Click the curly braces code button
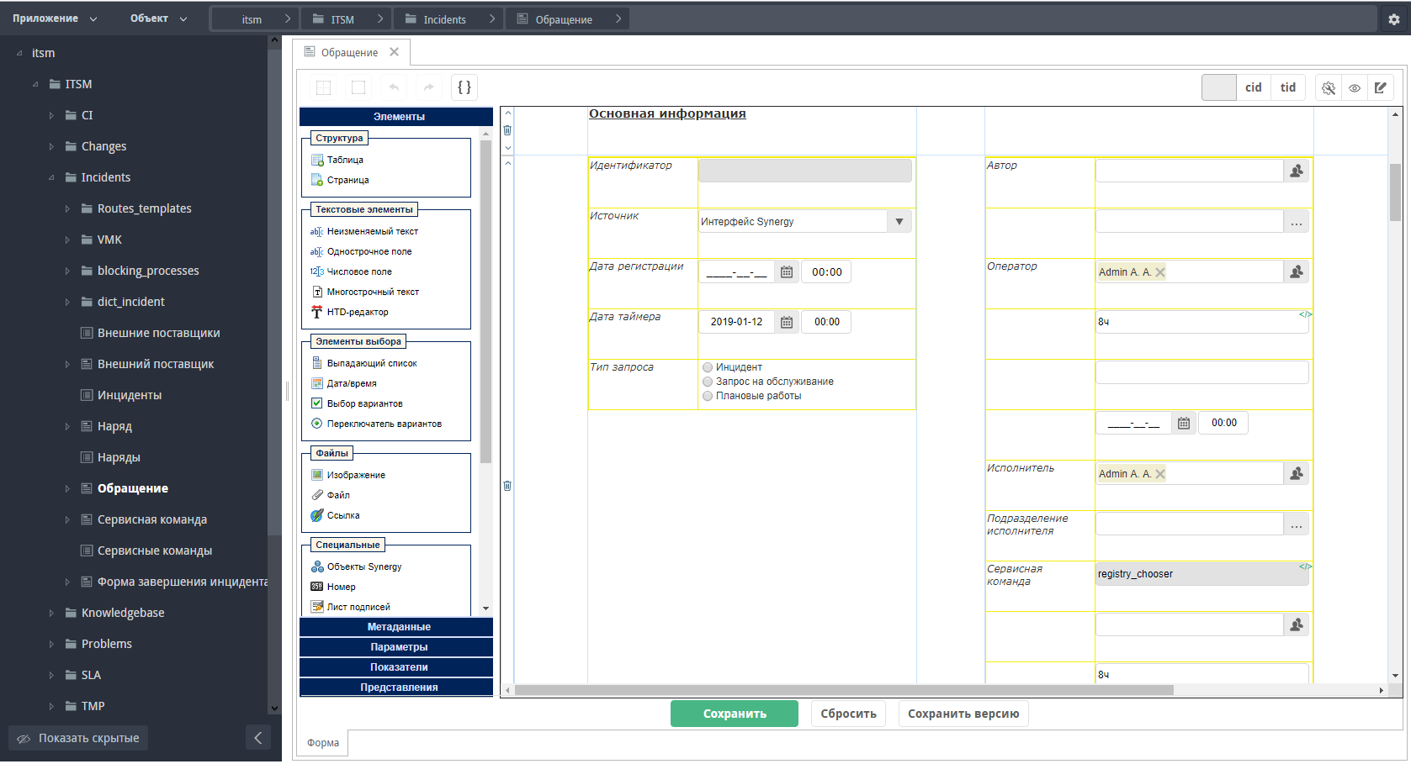 464,87
